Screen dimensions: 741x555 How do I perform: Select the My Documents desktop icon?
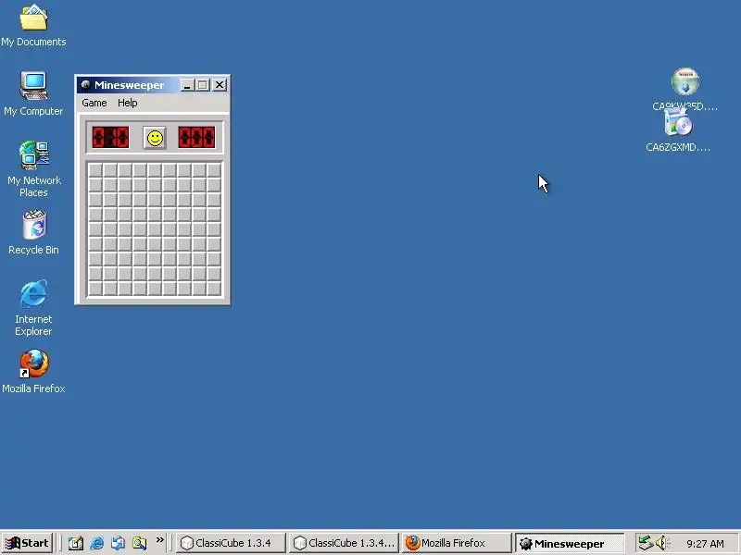click(33, 26)
